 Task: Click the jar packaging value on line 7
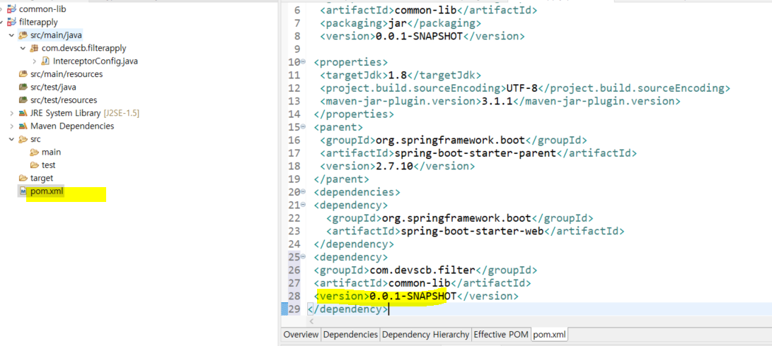click(x=398, y=23)
